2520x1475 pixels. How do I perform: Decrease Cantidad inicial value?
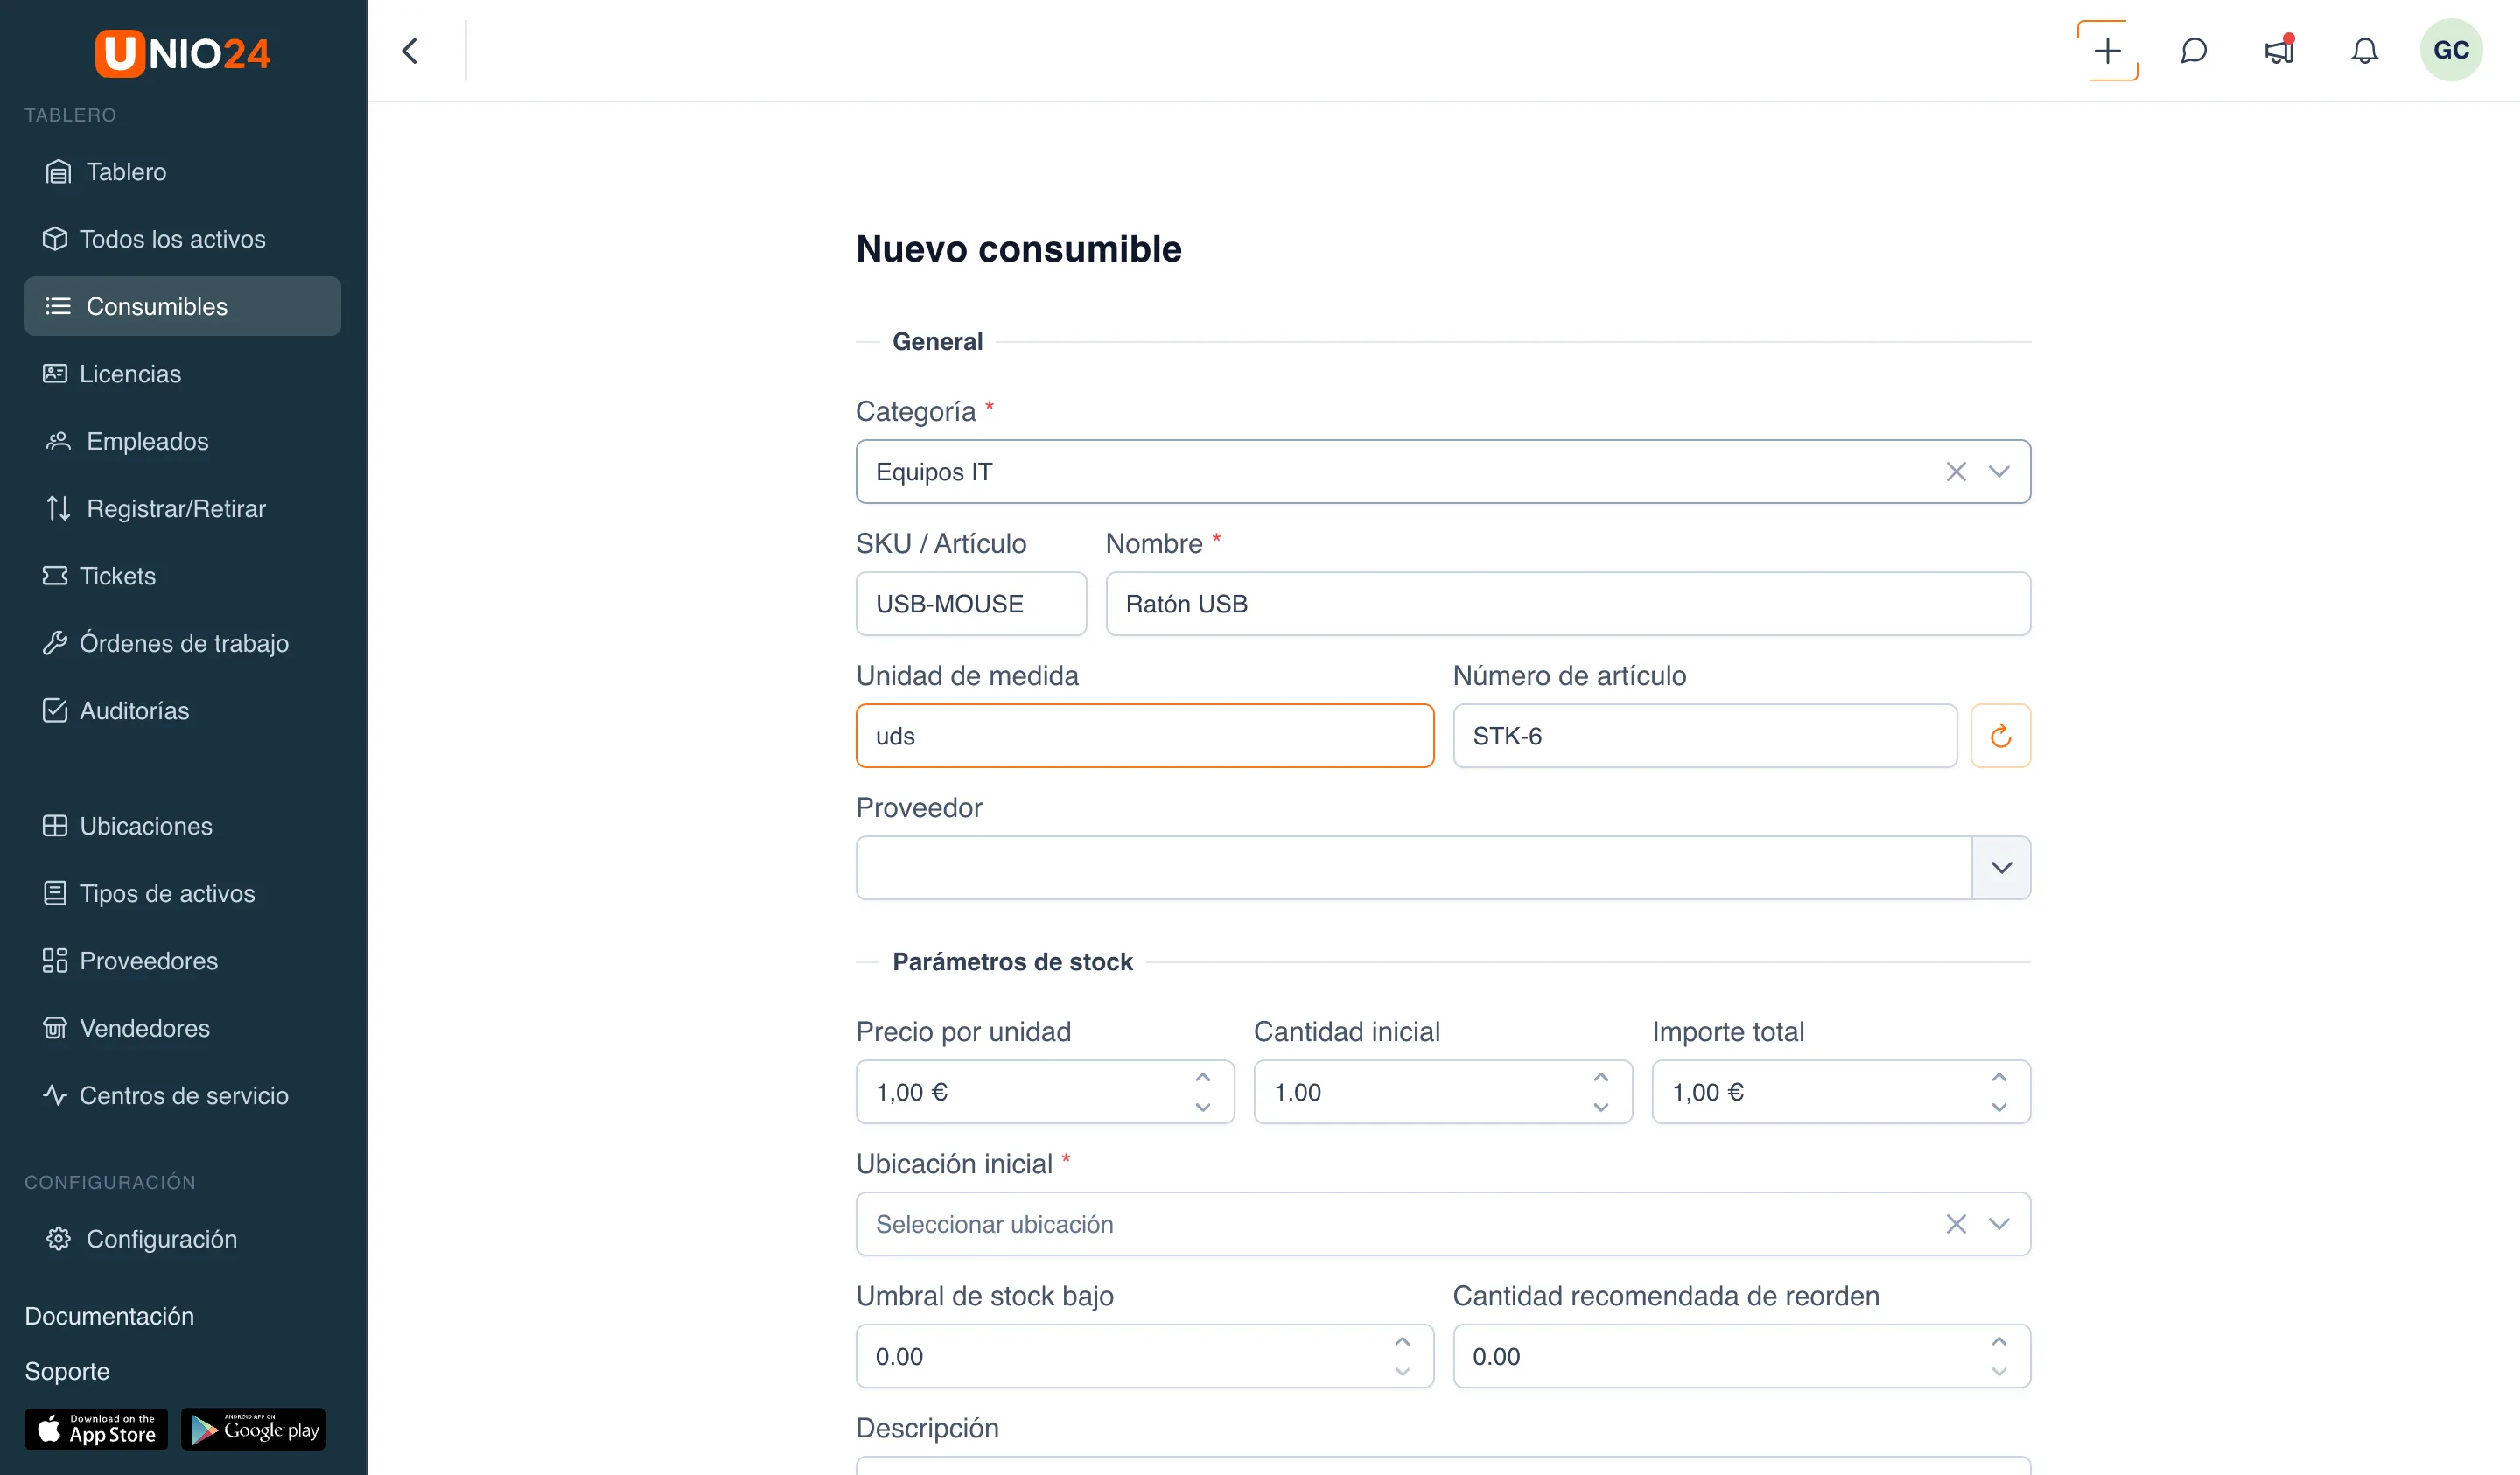(1601, 1107)
